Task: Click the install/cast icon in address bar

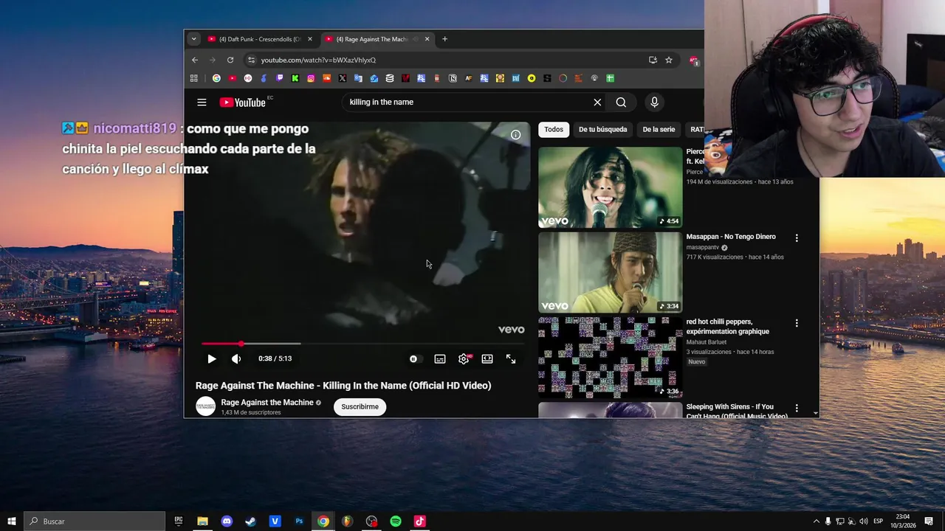Action: tap(653, 60)
